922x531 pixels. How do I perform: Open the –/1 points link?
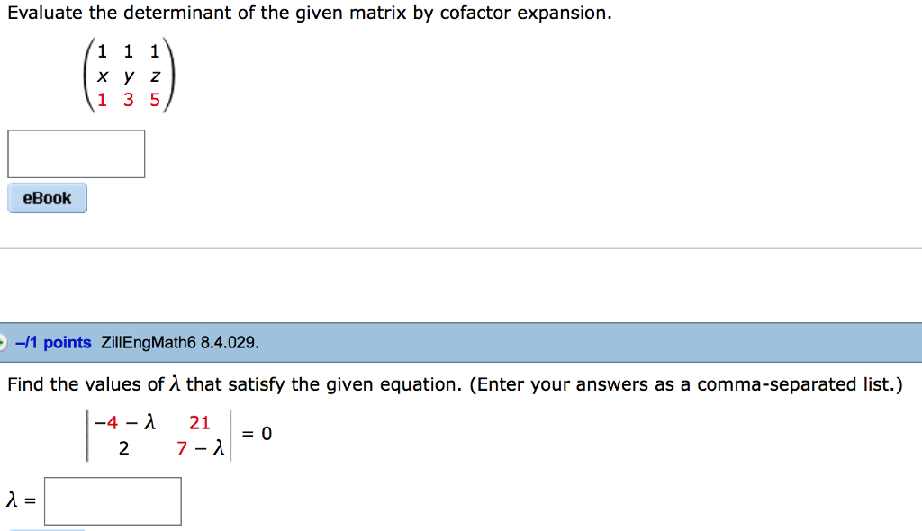[53, 342]
